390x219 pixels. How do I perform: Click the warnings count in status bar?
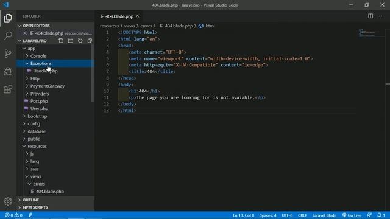(19, 215)
